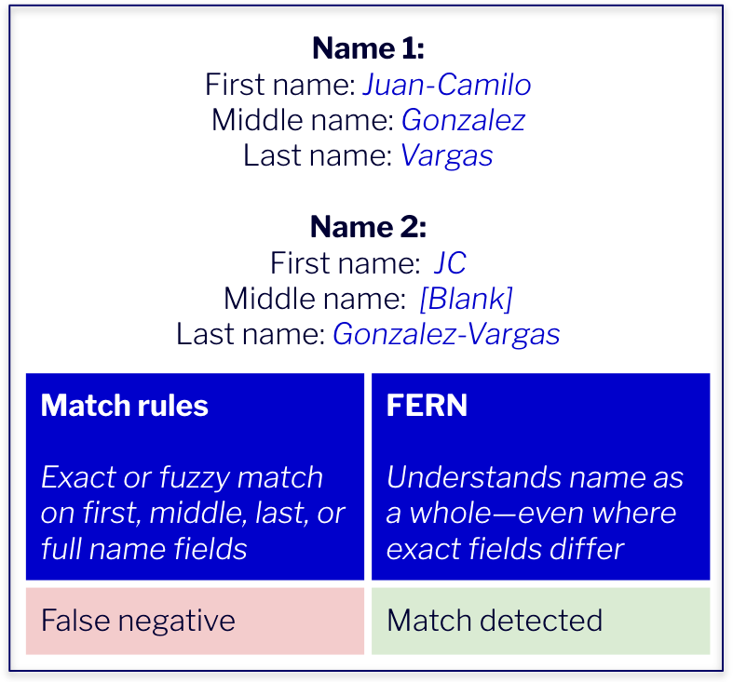Select the Juan-Camilo first name value
733x682 pixels.
(447, 85)
